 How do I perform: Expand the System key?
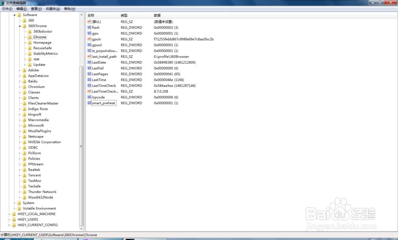click(x=14, y=203)
